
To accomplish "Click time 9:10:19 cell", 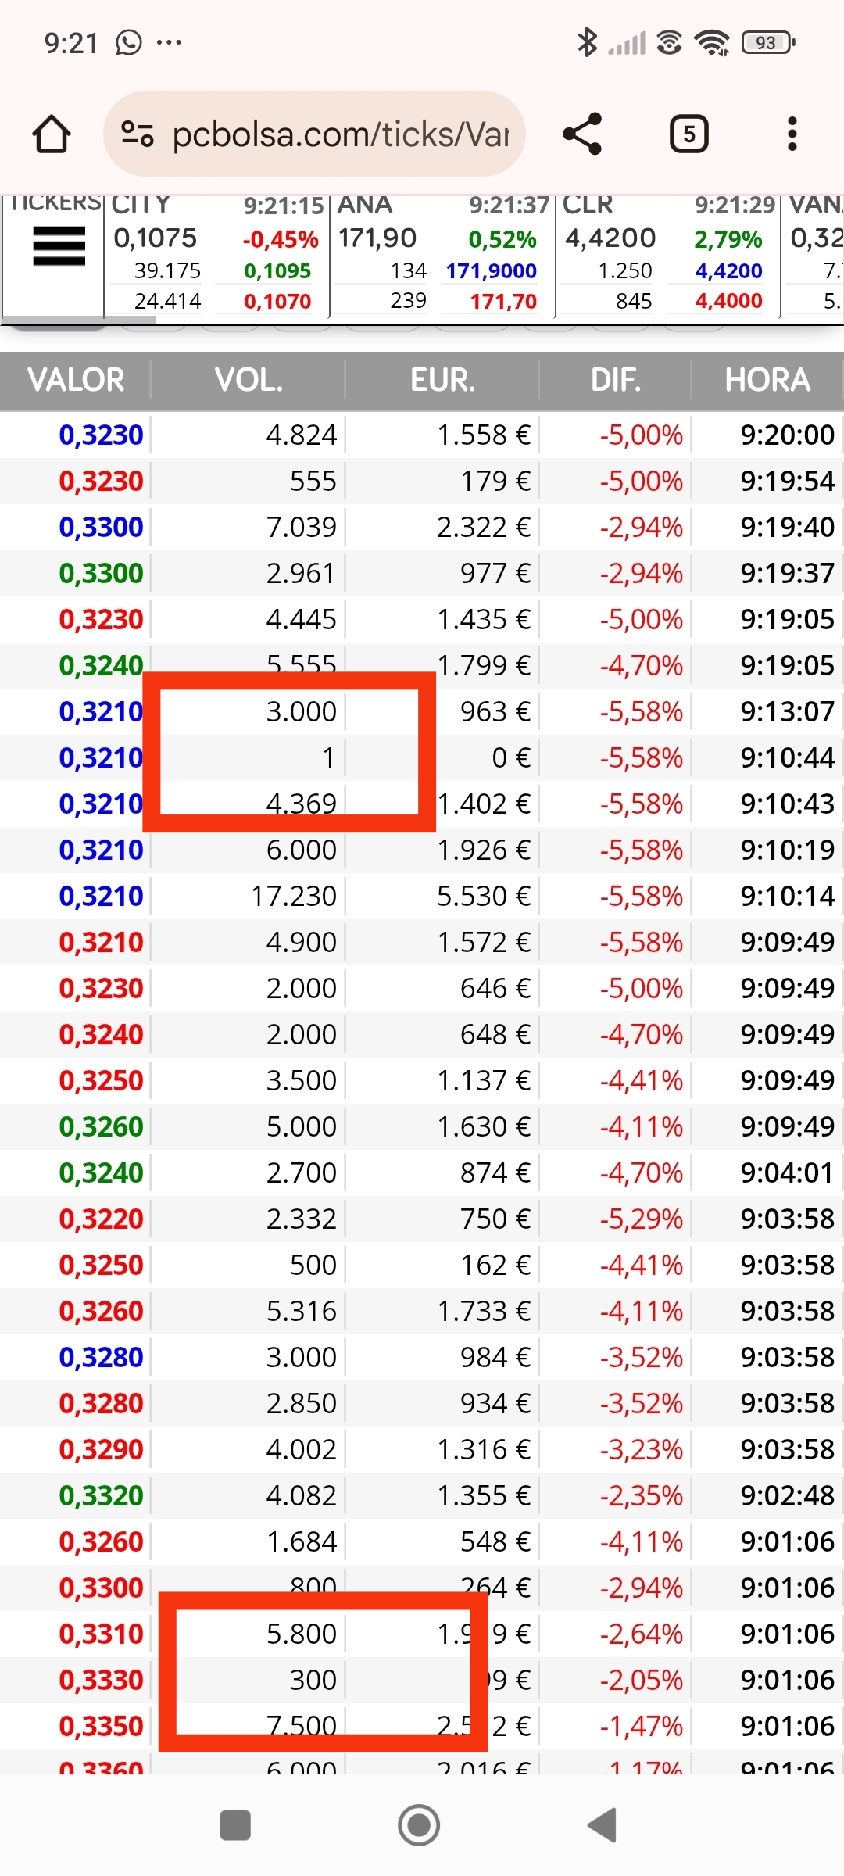I will coord(787,850).
